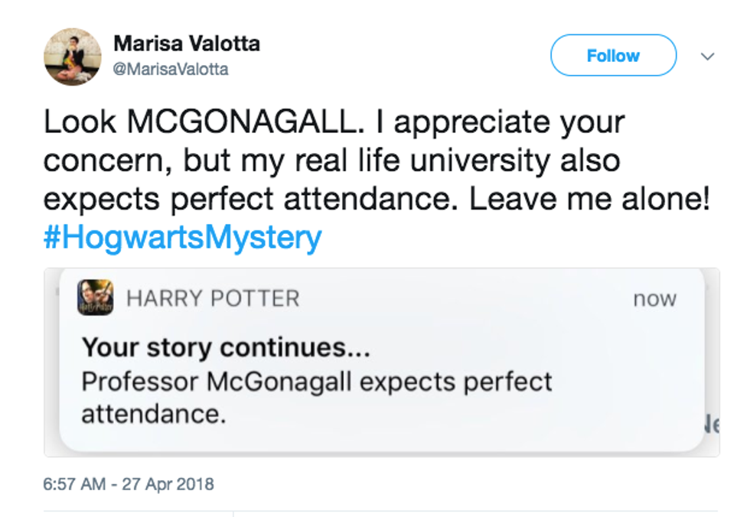
Task: Expand the chevron menu beside Follow
Action: coord(708,57)
